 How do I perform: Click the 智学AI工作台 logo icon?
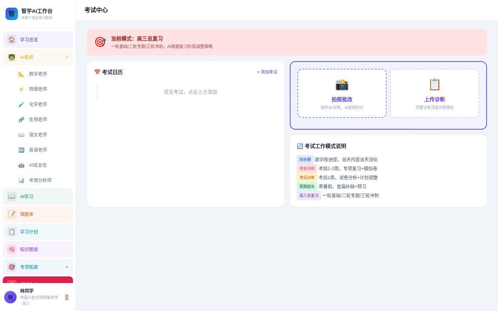(x=12, y=14)
